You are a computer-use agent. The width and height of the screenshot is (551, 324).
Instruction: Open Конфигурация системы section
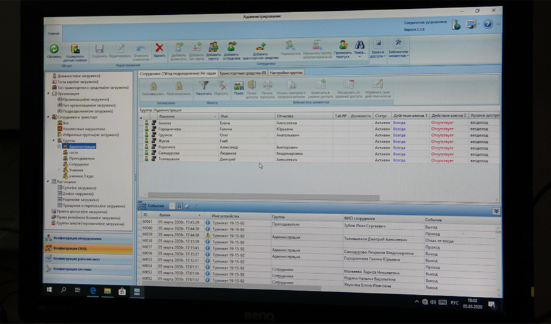(x=88, y=269)
